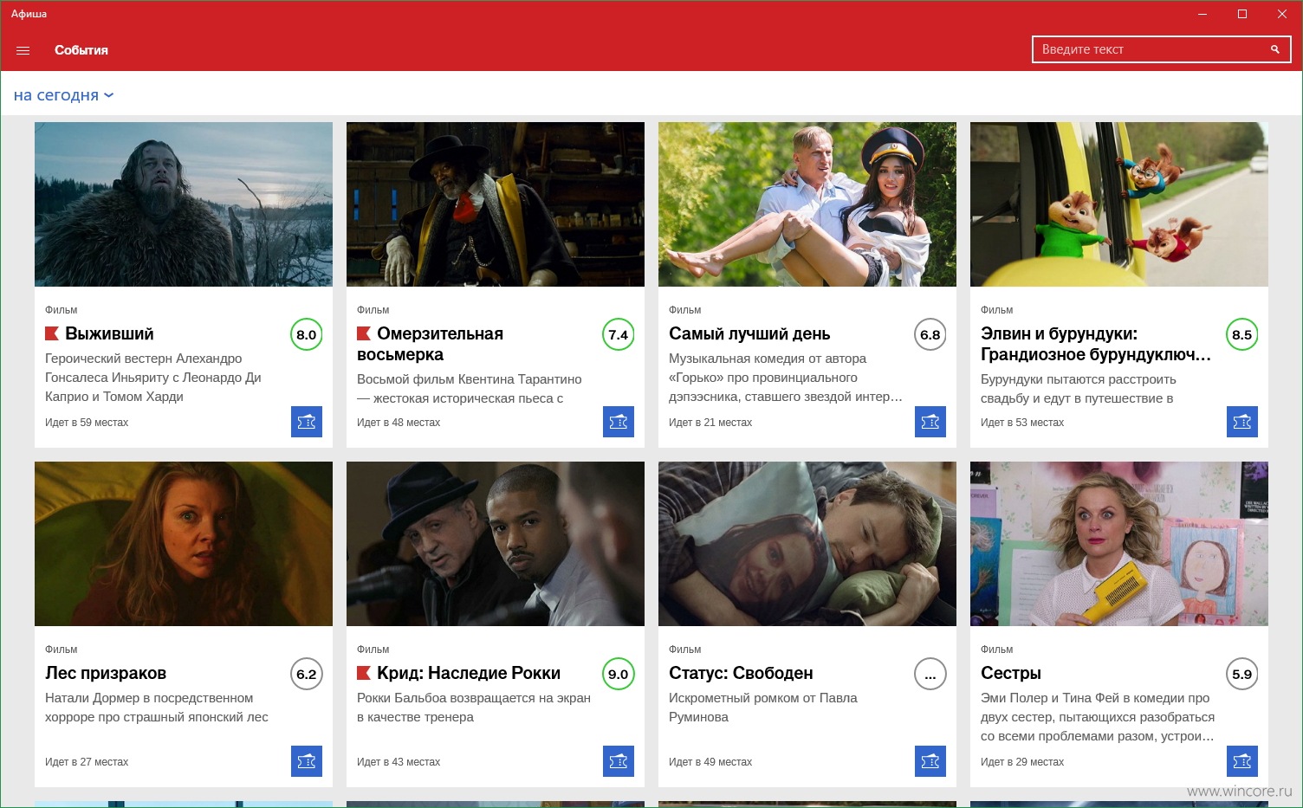Maximize the Афиша window
1303x808 pixels.
1242,14
